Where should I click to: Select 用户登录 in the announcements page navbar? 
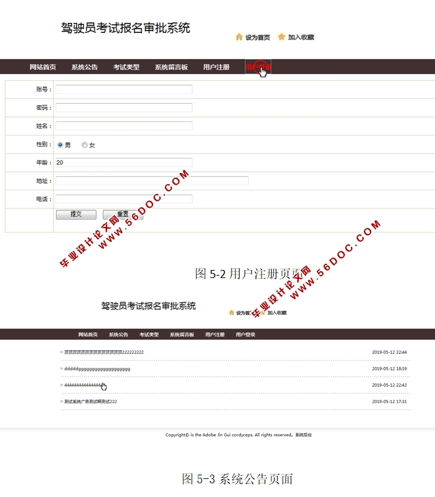point(245,335)
